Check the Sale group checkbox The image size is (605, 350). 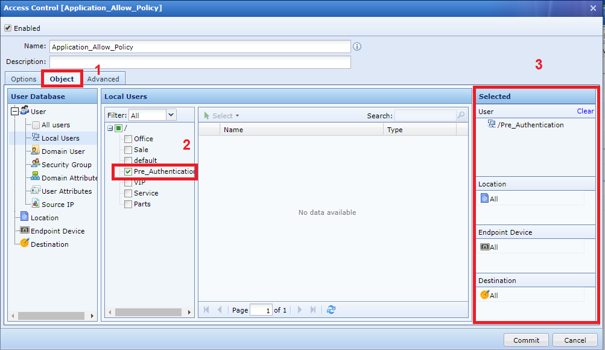coord(128,150)
